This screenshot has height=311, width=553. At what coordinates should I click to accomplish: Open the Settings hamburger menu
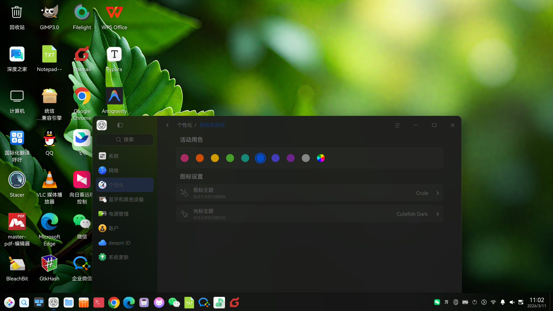pos(397,125)
